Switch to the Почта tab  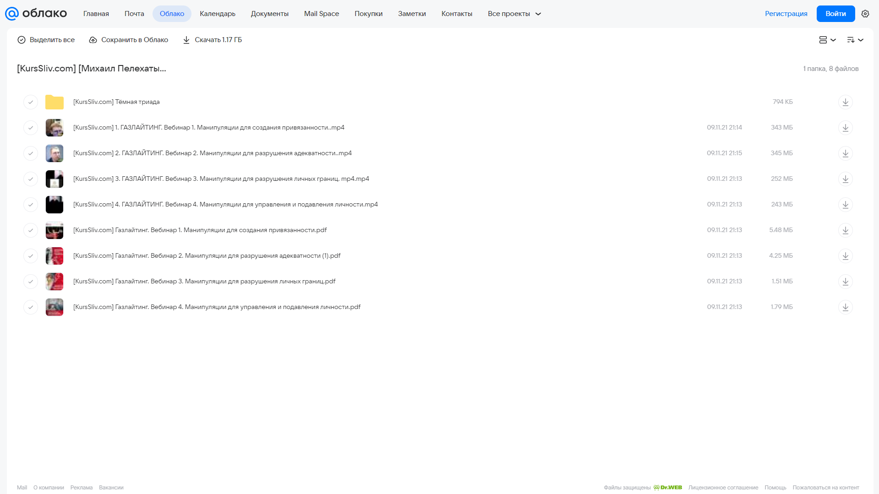pyautogui.click(x=134, y=14)
